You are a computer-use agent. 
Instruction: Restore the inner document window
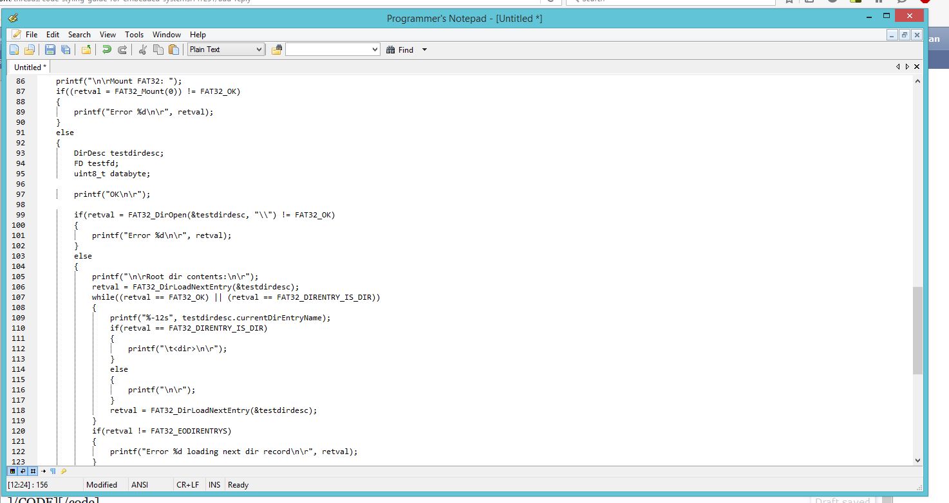[x=905, y=35]
